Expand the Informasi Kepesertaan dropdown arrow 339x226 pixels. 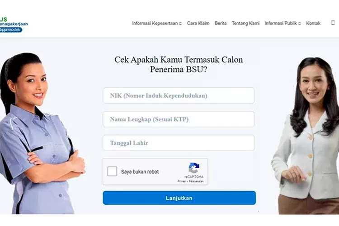180,24
